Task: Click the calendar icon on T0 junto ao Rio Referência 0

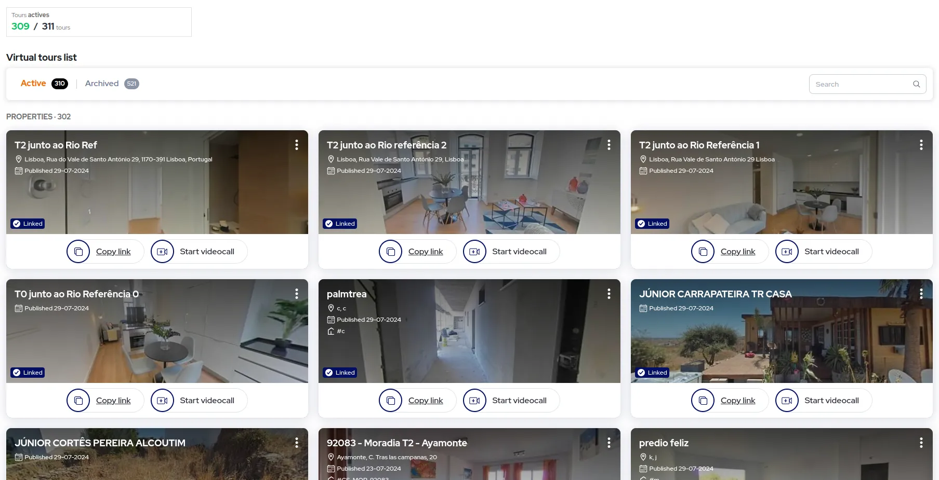Action: tap(19, 308)
